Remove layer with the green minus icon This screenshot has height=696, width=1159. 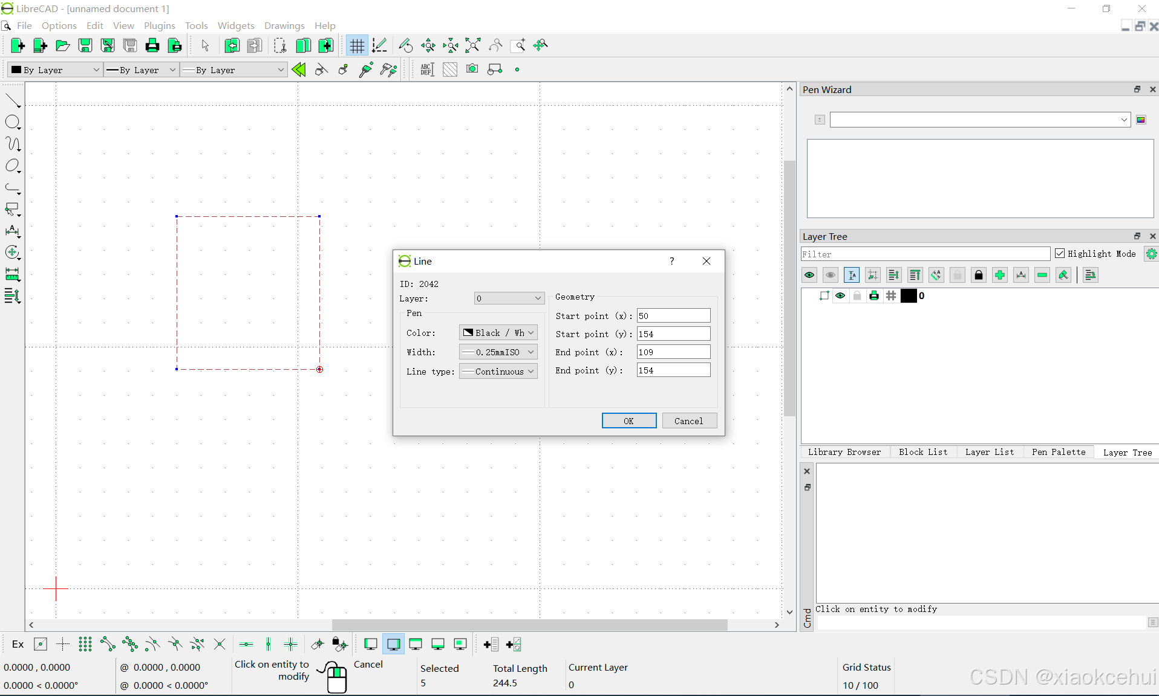click(x=1042, y=275)
